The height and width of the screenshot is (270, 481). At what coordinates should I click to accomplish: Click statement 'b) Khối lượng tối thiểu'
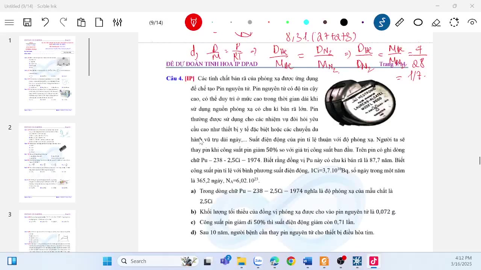(293, 212)
